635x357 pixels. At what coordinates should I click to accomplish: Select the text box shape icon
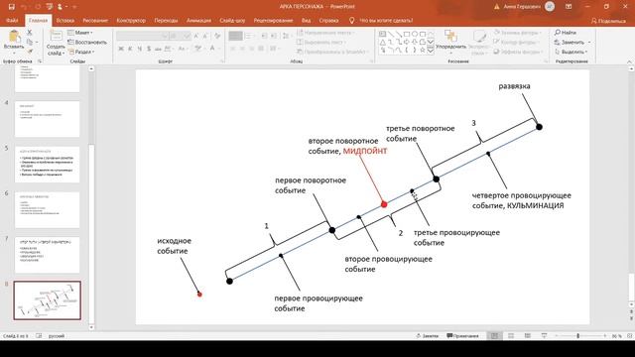(383, 34)
